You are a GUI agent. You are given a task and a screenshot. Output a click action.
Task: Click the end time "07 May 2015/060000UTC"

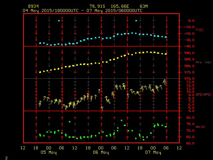tap(114, 11)
